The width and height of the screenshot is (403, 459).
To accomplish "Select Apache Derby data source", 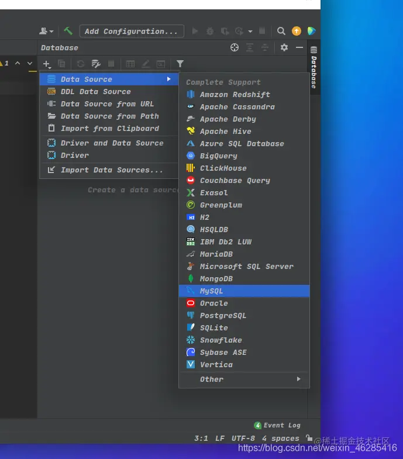I will [x=244, y=119].
